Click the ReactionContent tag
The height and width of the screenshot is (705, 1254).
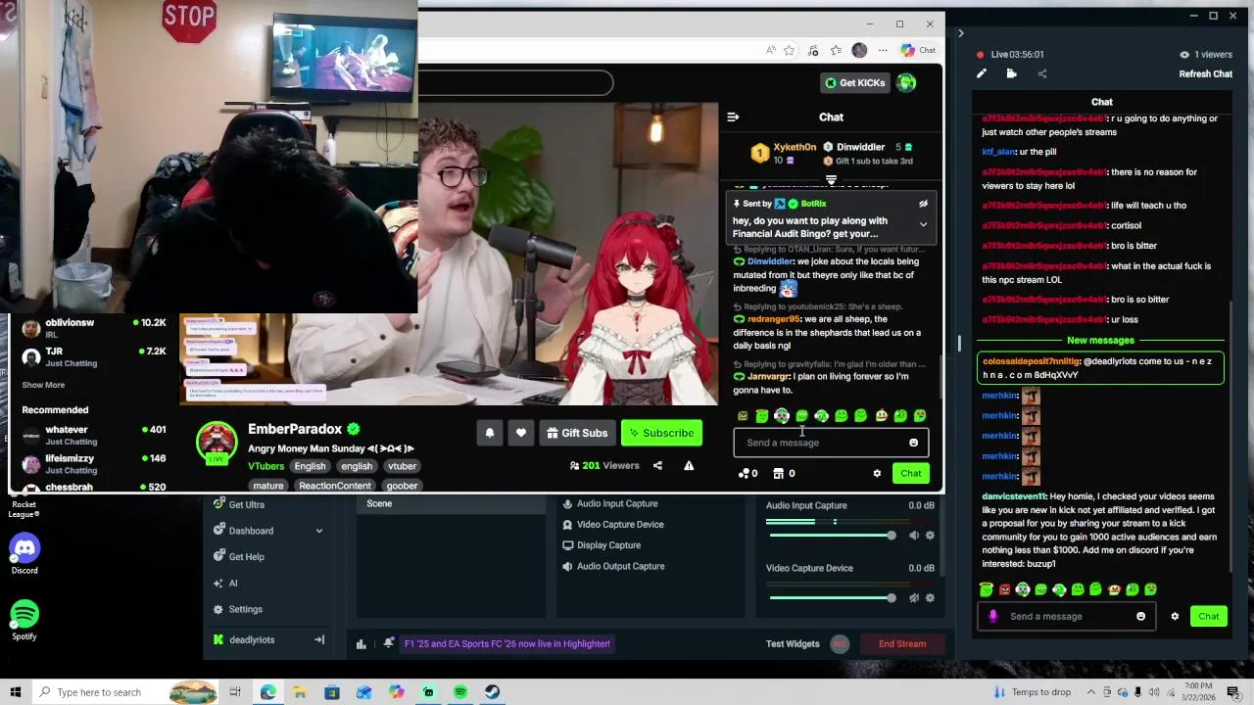click(335, 486)
